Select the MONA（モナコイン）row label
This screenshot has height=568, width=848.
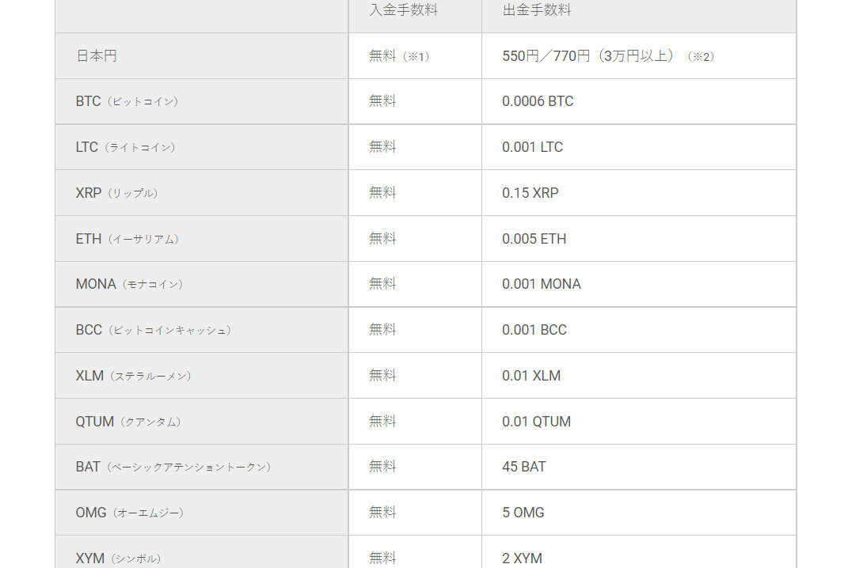tap(130, 284)
